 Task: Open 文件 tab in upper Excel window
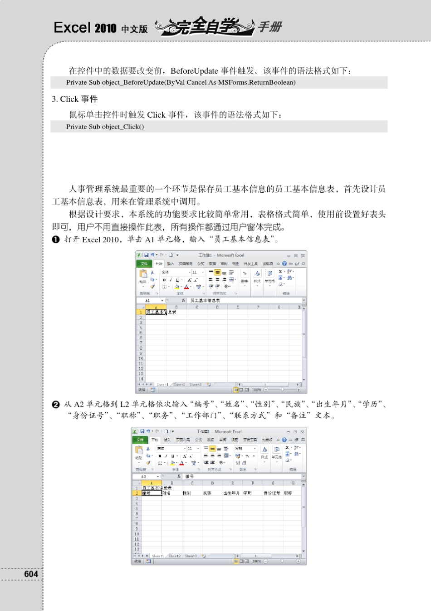144,264
